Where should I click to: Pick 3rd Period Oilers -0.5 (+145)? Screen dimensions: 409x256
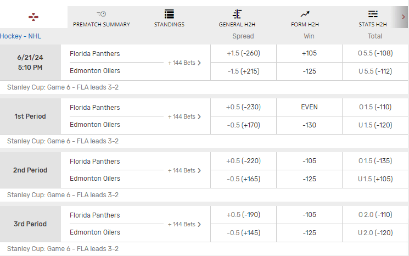243,232
